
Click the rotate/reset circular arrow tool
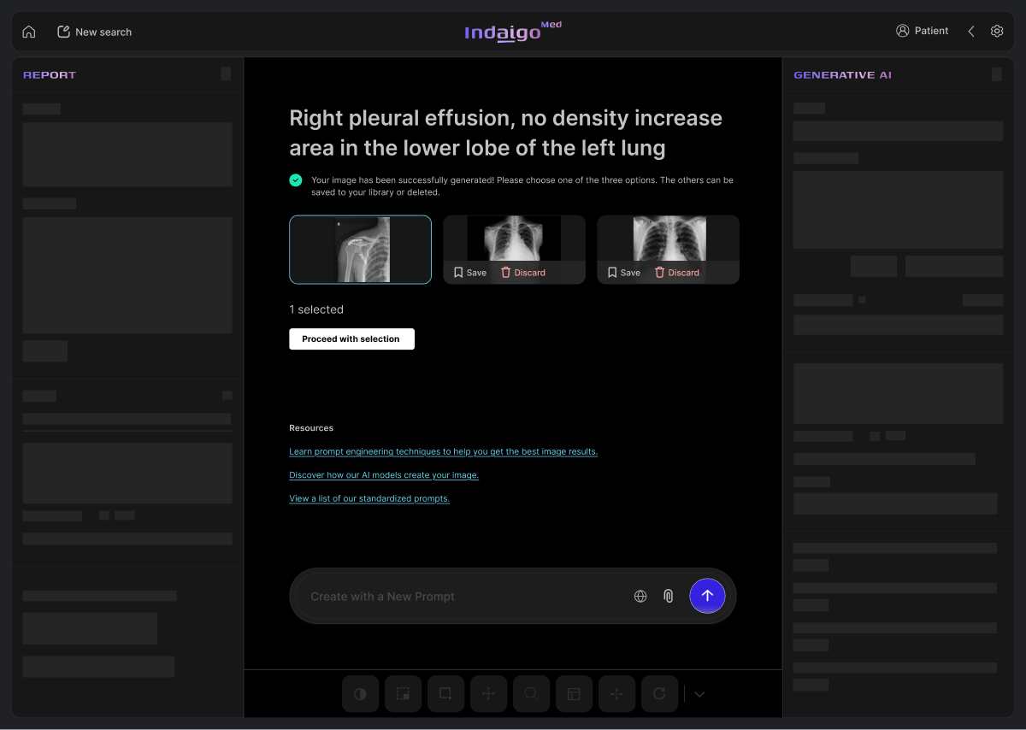click(660, 694)
